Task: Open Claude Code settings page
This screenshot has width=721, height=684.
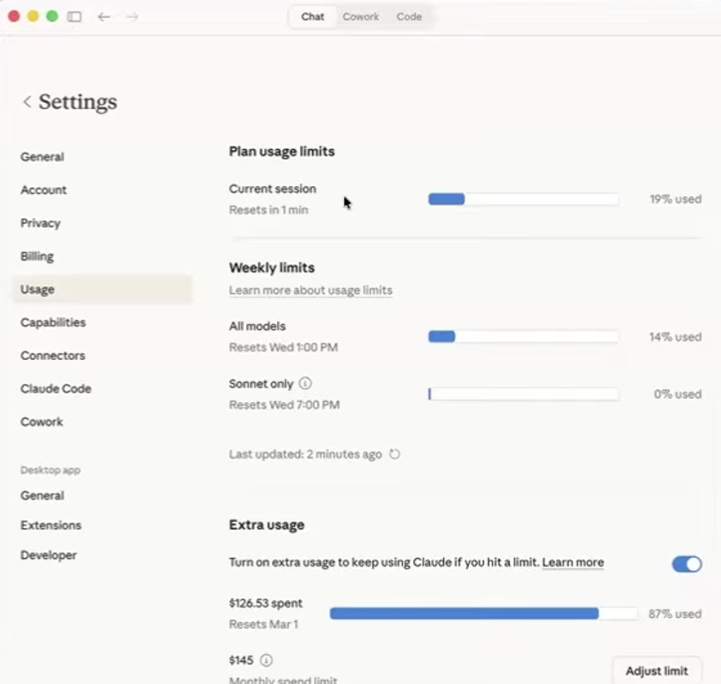Action: tap(56, 388)
